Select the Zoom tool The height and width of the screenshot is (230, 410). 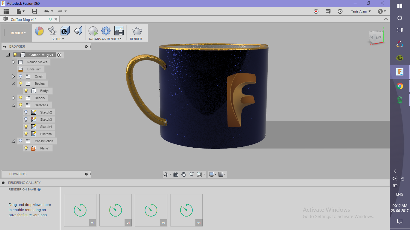(192, 174)
